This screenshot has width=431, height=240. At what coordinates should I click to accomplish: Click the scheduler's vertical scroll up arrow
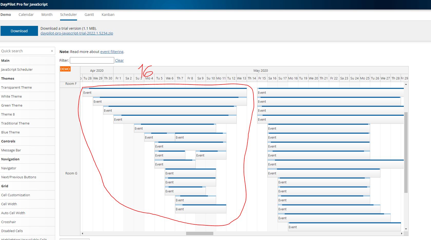(x=406, y=84)
